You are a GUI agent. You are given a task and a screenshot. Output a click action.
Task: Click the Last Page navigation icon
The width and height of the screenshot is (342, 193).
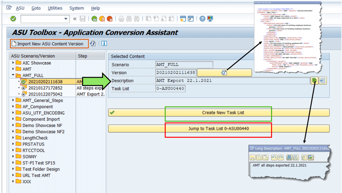tap(171, 19)
